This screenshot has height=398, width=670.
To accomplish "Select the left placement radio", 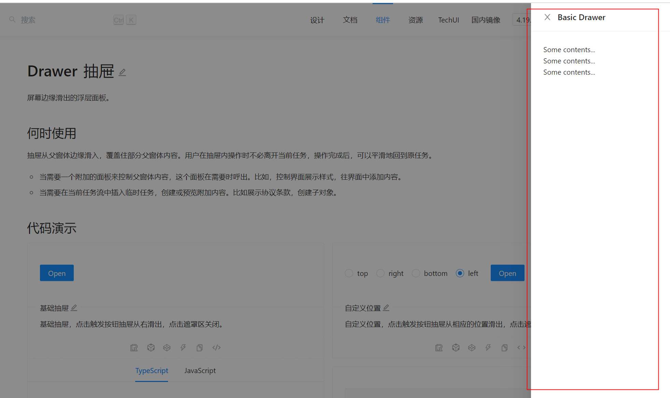I will [x=460, y=274].
